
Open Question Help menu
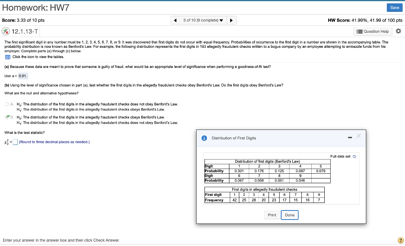pyautogui.click(x=373, y=32)
